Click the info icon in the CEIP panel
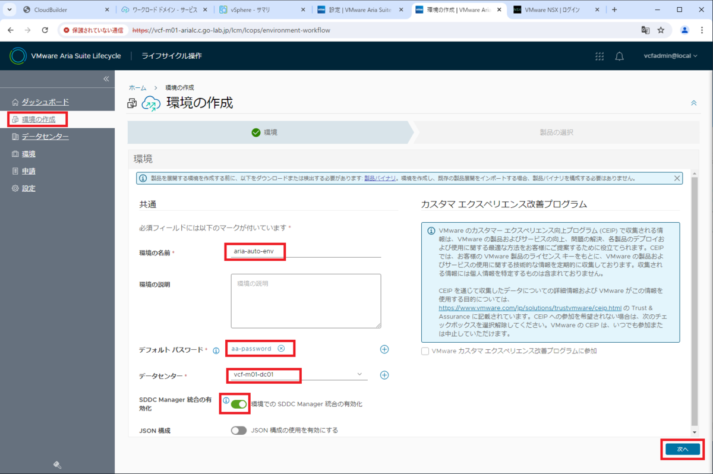 (431, 231)
